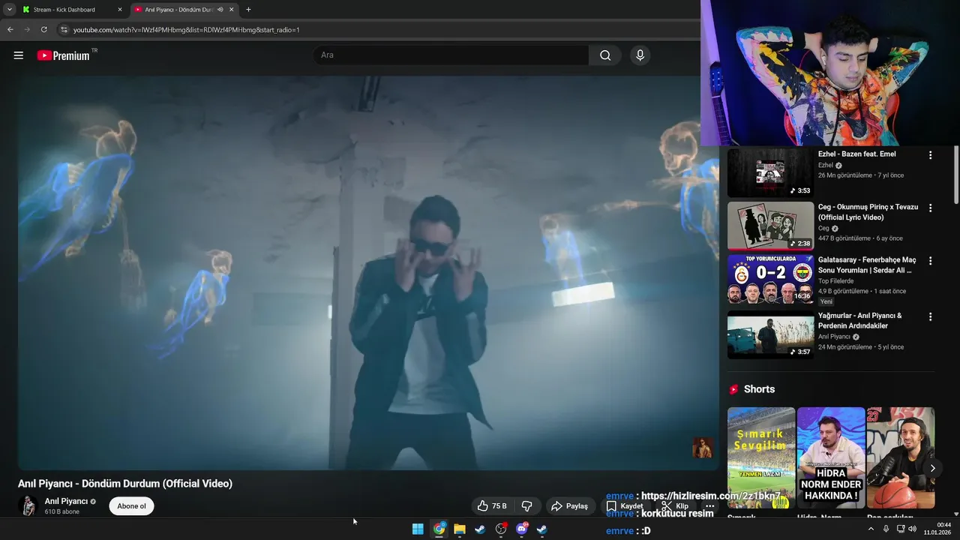Reload the YouTube page
Screen dimensions: 960x540
pos(43,30)
